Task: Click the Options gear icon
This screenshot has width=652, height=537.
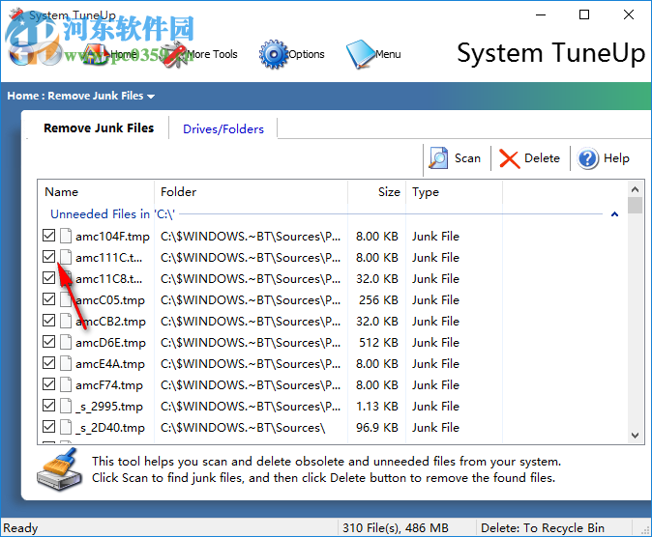Action: coord(273,54)
